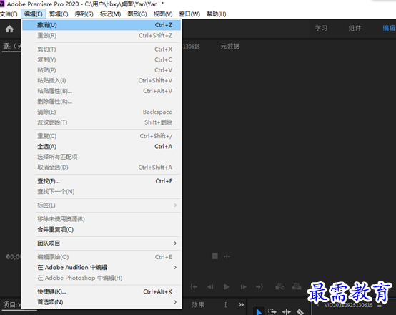Open 快捷键(K)... keyboard shortcuts
Screen dimensions: 396x315
pyautogui.click(x=102, y=291)
